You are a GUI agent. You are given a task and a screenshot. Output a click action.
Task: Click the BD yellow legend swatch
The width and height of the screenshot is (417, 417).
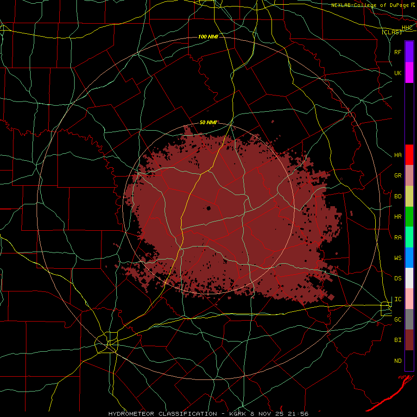pos(409,196)
